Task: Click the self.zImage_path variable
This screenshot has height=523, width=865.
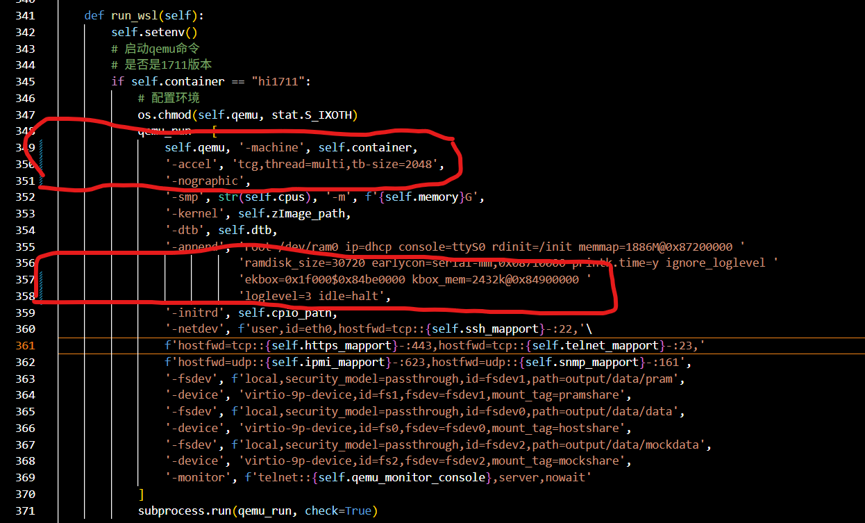Action: click(294, 214)
